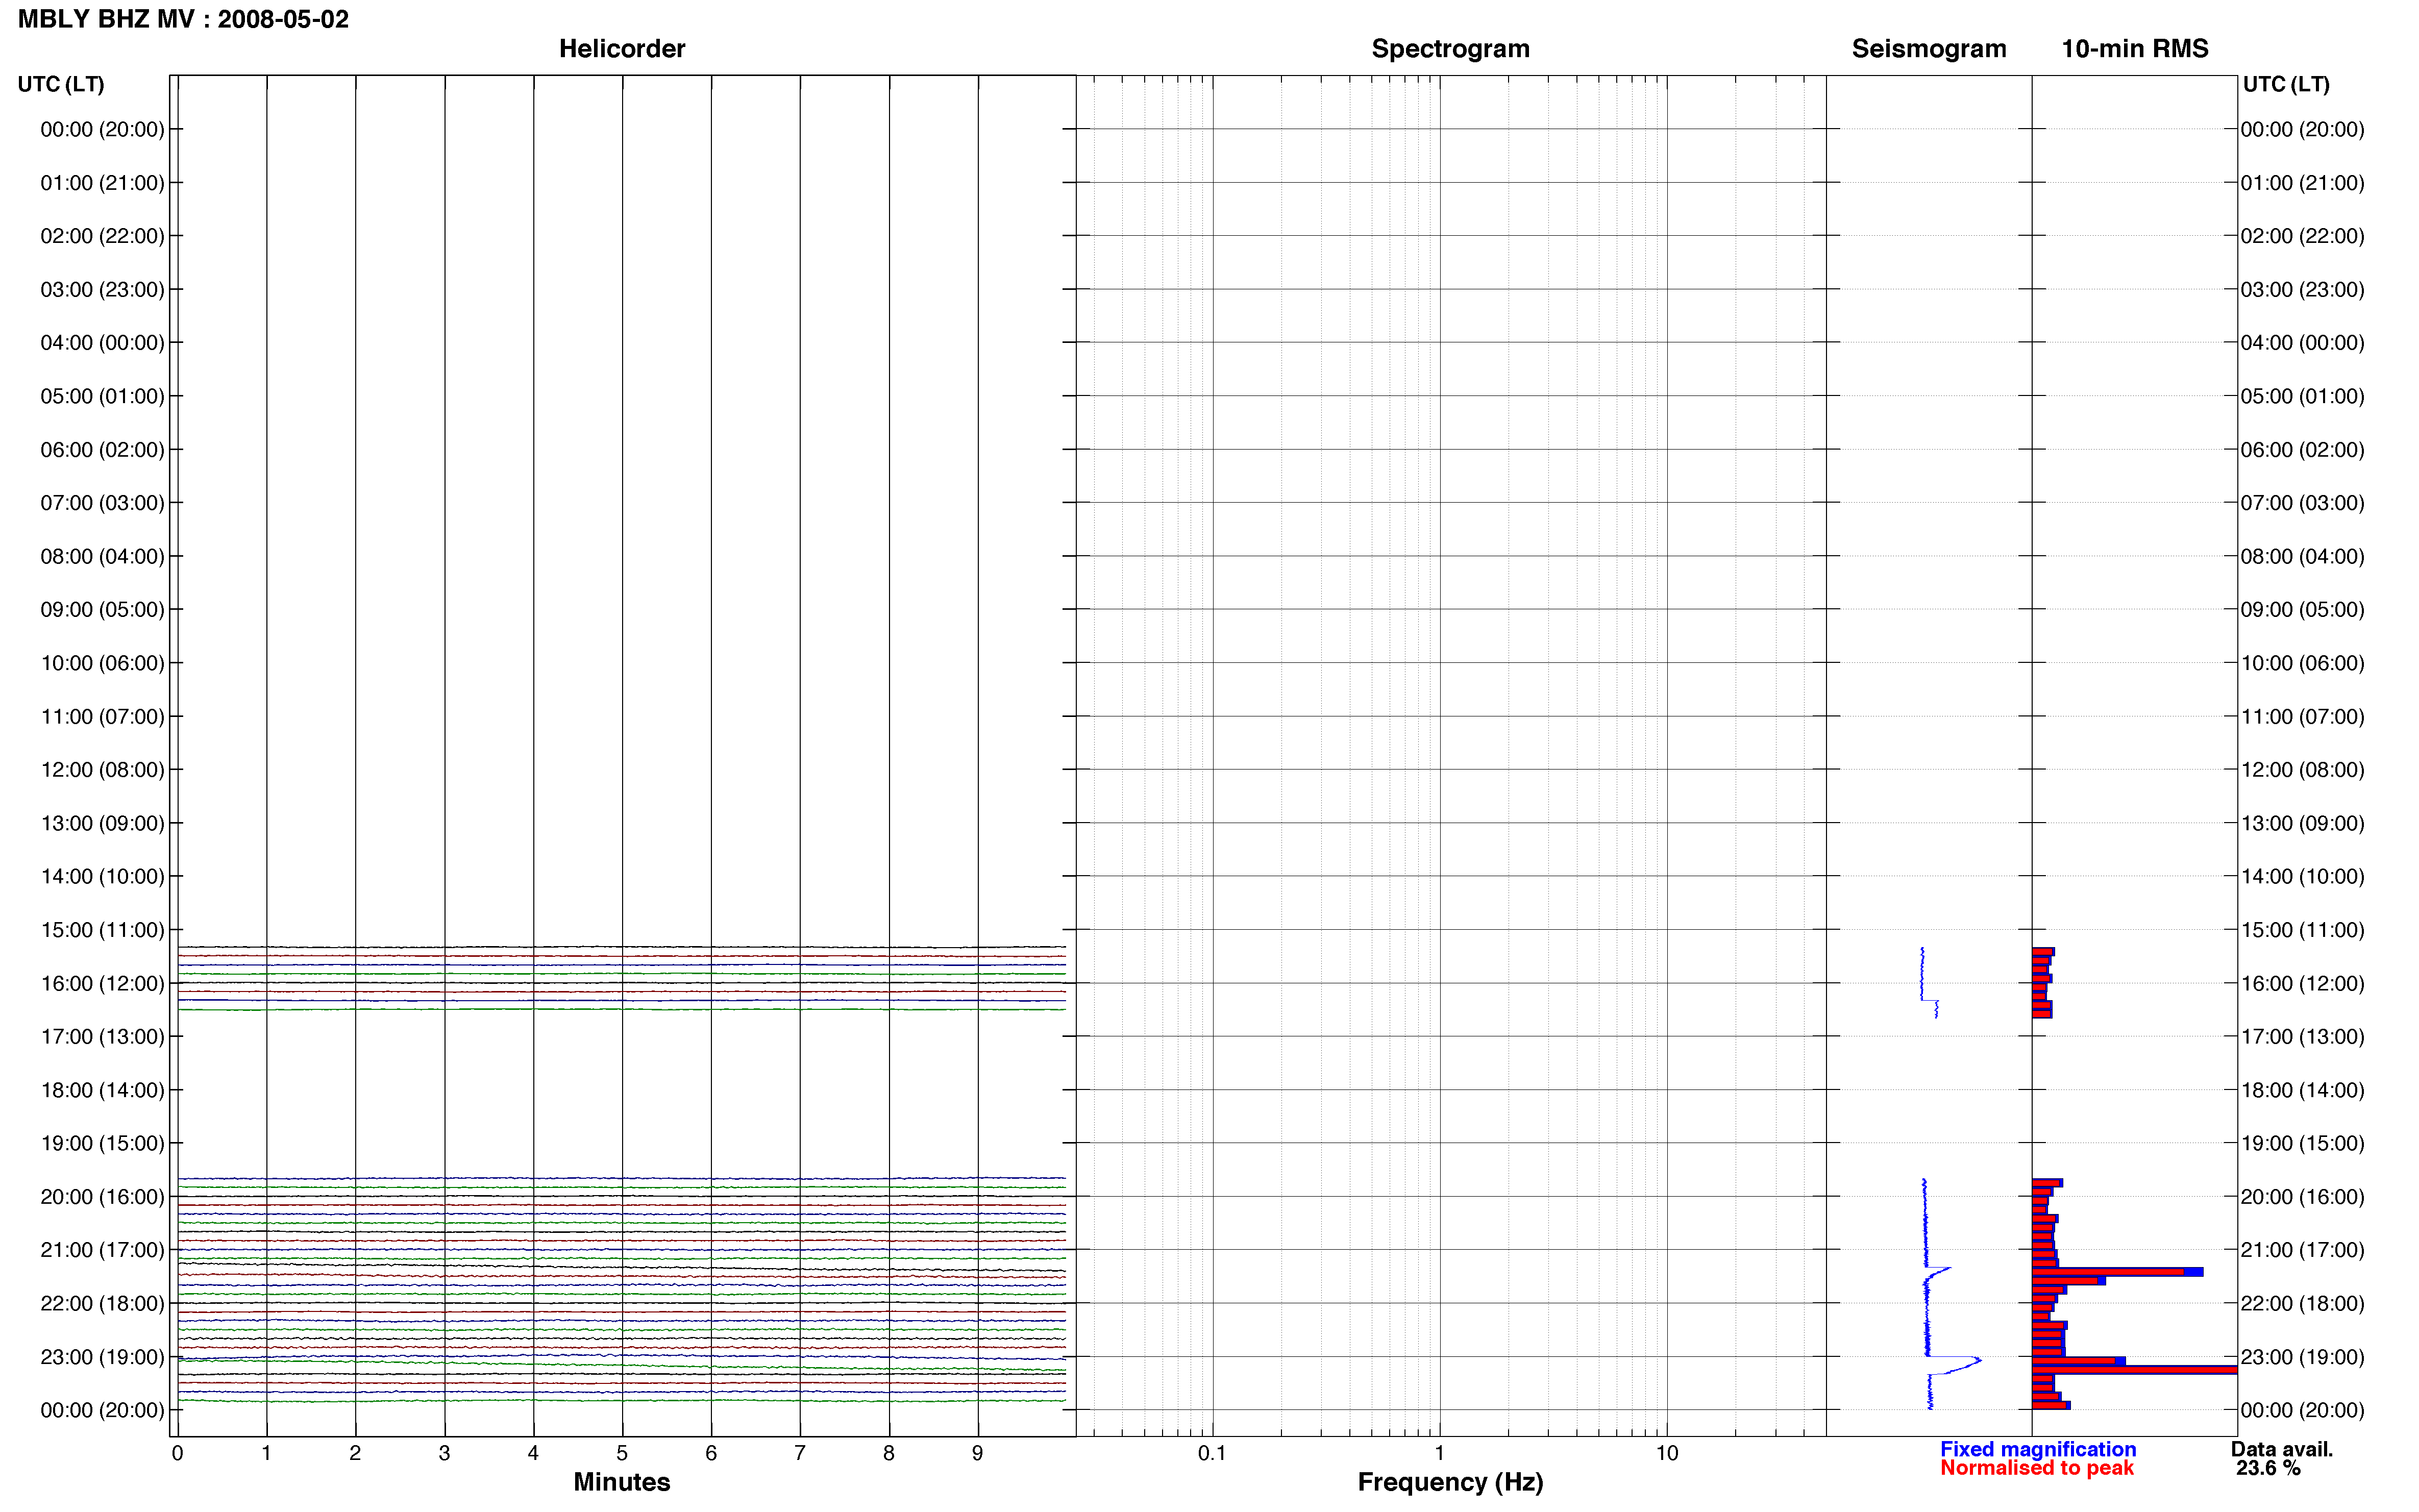Viewport: 2419px width, 1512px height.
Task: Click the right '09:00 (05:00)' time label
Action: [x=2302, y=610]
